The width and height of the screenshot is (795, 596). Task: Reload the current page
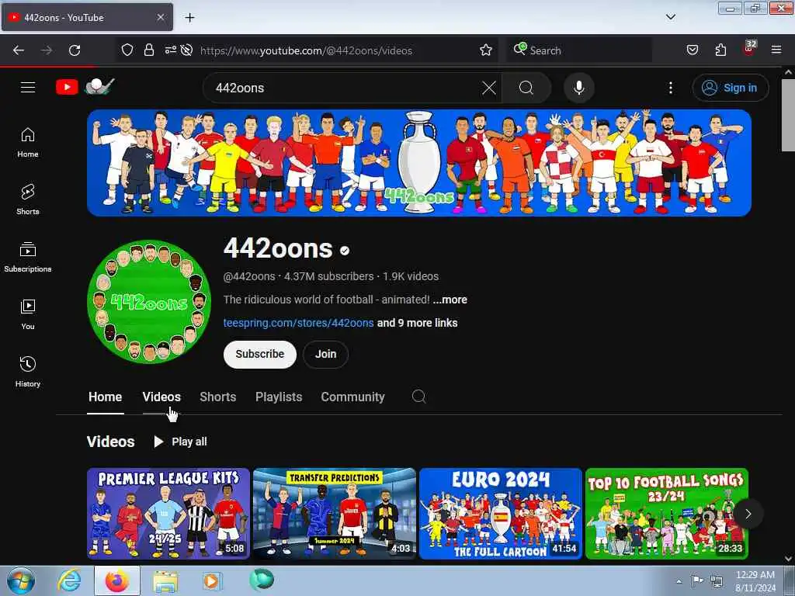pyautogui.click(x=75, y=50)
